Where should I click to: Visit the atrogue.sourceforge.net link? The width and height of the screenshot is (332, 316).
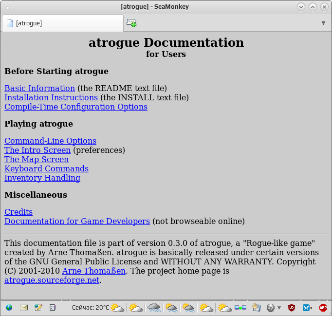52,280
